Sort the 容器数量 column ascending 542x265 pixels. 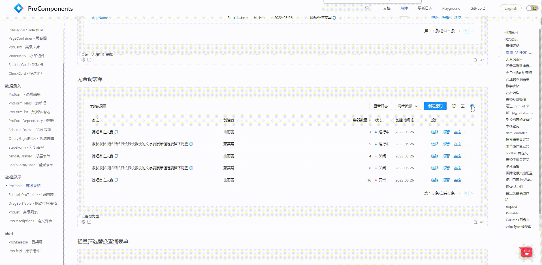tap(369, 118)
